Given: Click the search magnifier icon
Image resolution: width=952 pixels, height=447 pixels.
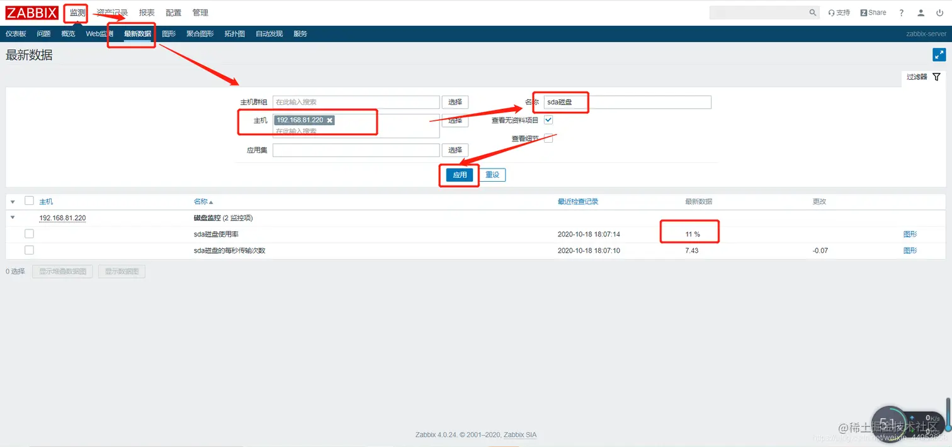Looking at the screenshot, I should click(812, 13).
